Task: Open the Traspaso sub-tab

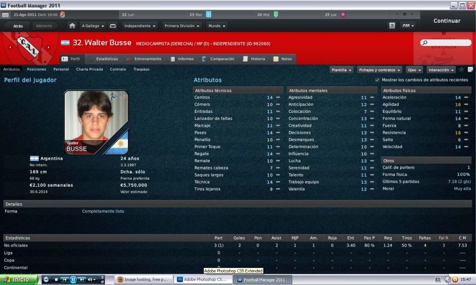Action: (x=141, y=69)
